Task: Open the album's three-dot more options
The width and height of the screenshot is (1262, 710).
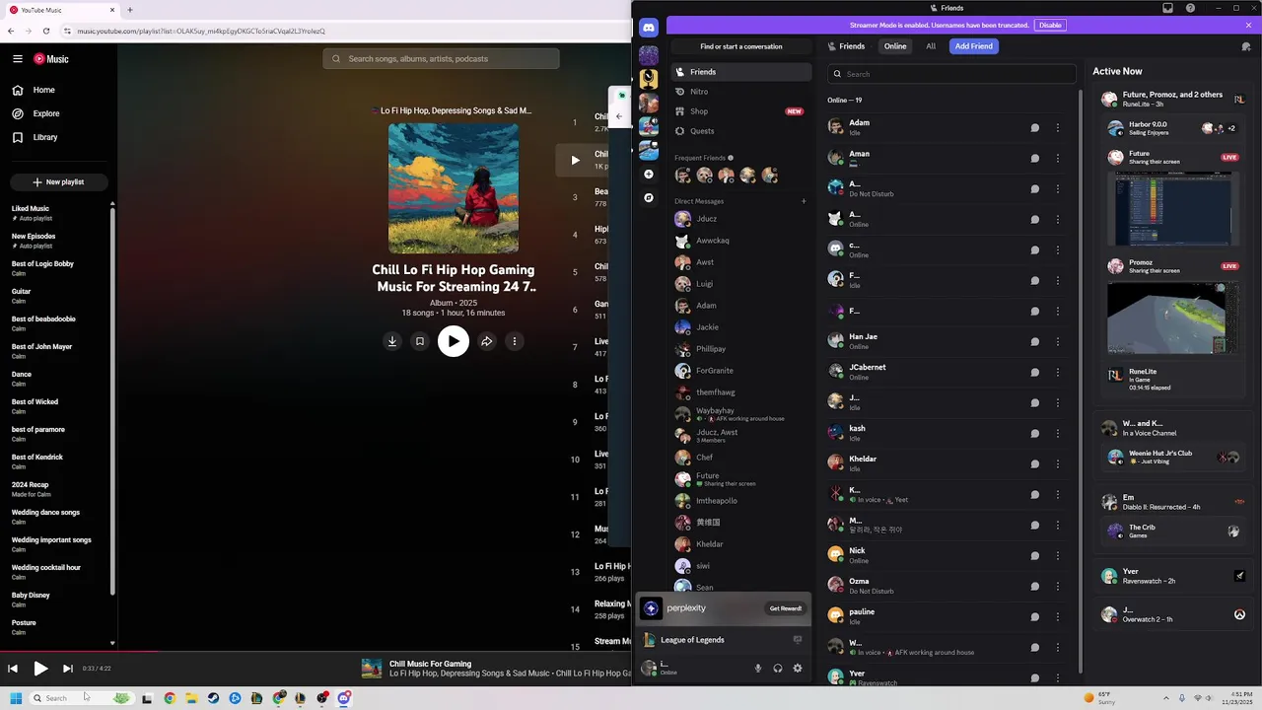Action: tap(515, 341)
